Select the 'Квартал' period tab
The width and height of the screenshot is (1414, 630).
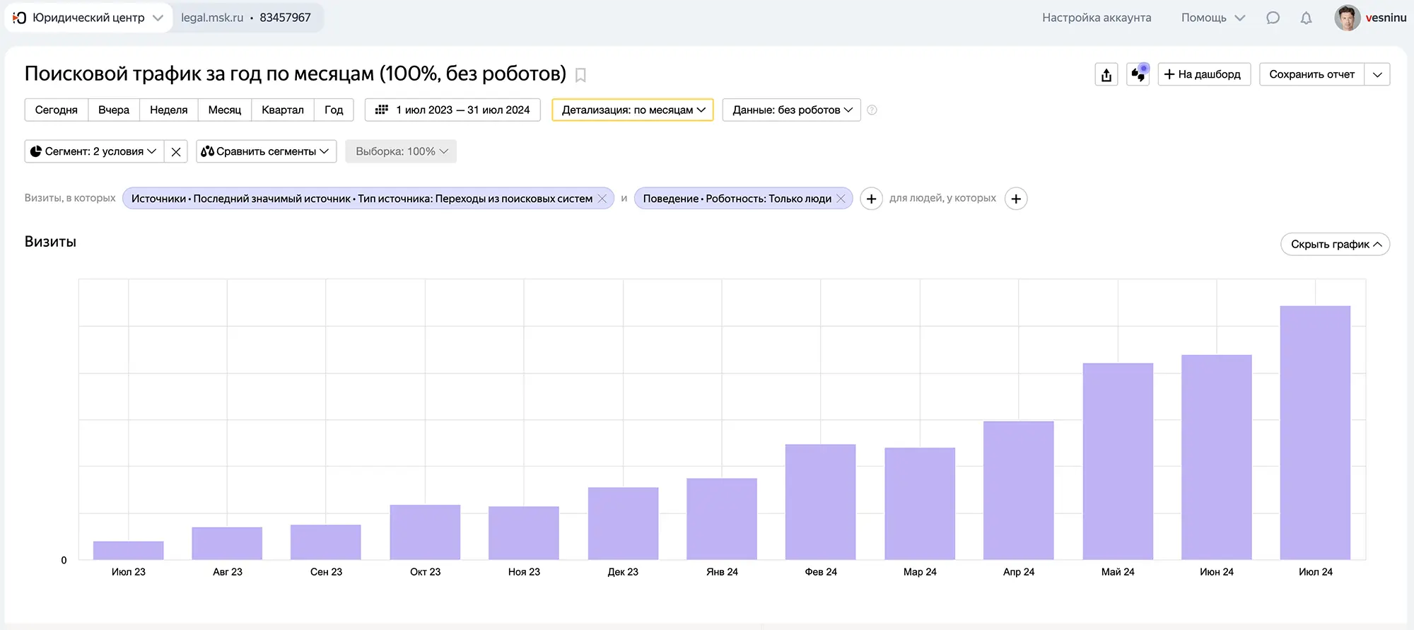[x=282, y=110]
